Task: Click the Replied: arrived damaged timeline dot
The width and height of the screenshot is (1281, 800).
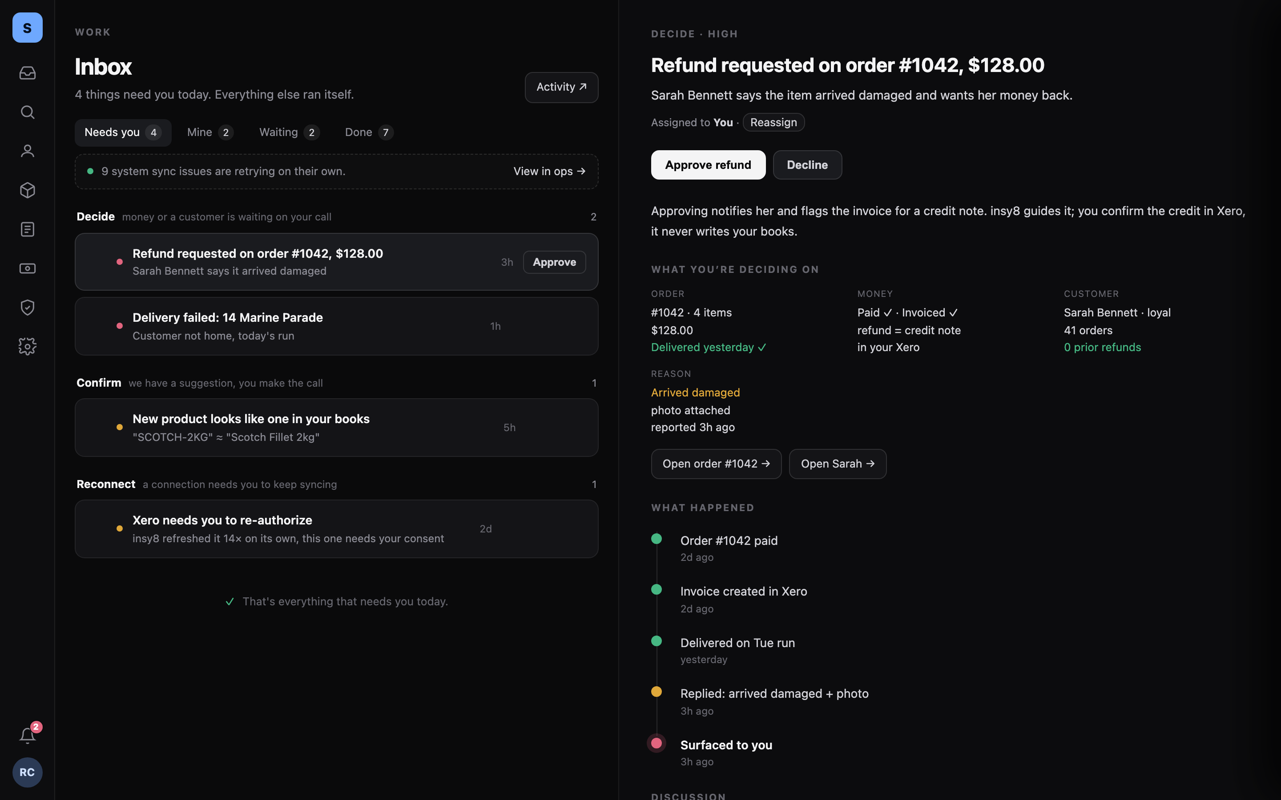Action: click(x=657, y=692)
